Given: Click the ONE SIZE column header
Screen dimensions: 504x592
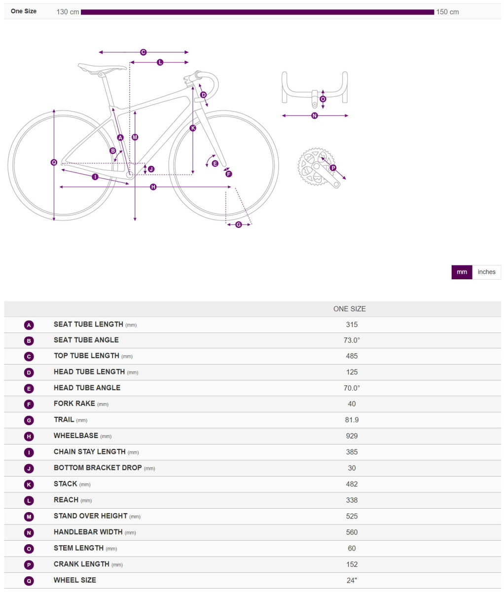Looking at the screenshot, I should [x=350, y=309].
